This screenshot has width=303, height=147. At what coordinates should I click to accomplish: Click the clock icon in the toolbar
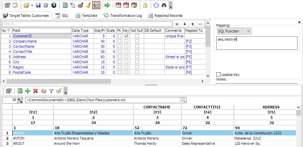tap(156, 6)
